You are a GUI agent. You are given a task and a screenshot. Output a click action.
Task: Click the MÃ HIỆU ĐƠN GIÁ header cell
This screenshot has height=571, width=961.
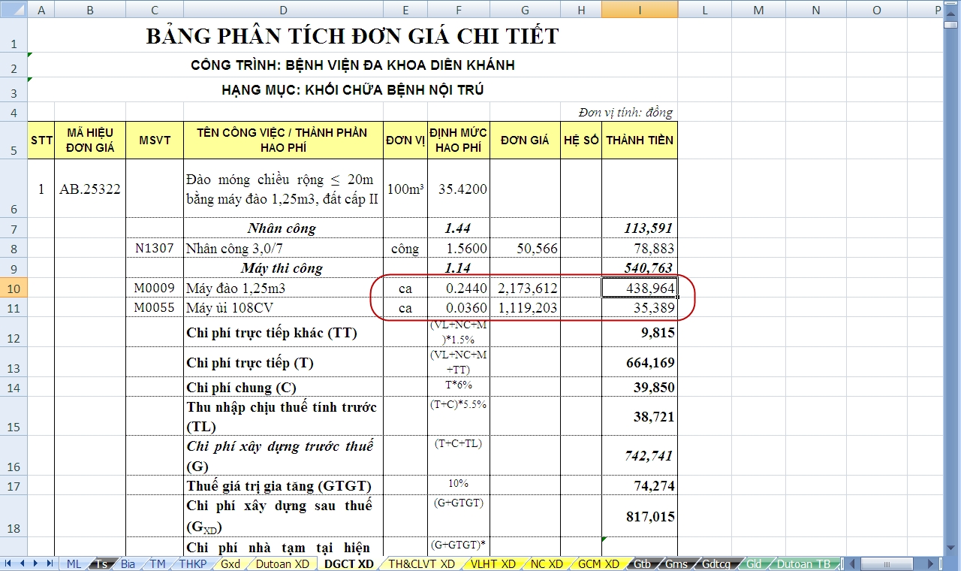90,140
